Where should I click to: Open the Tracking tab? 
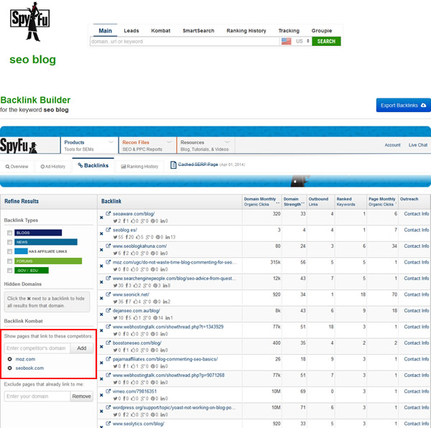289,30
